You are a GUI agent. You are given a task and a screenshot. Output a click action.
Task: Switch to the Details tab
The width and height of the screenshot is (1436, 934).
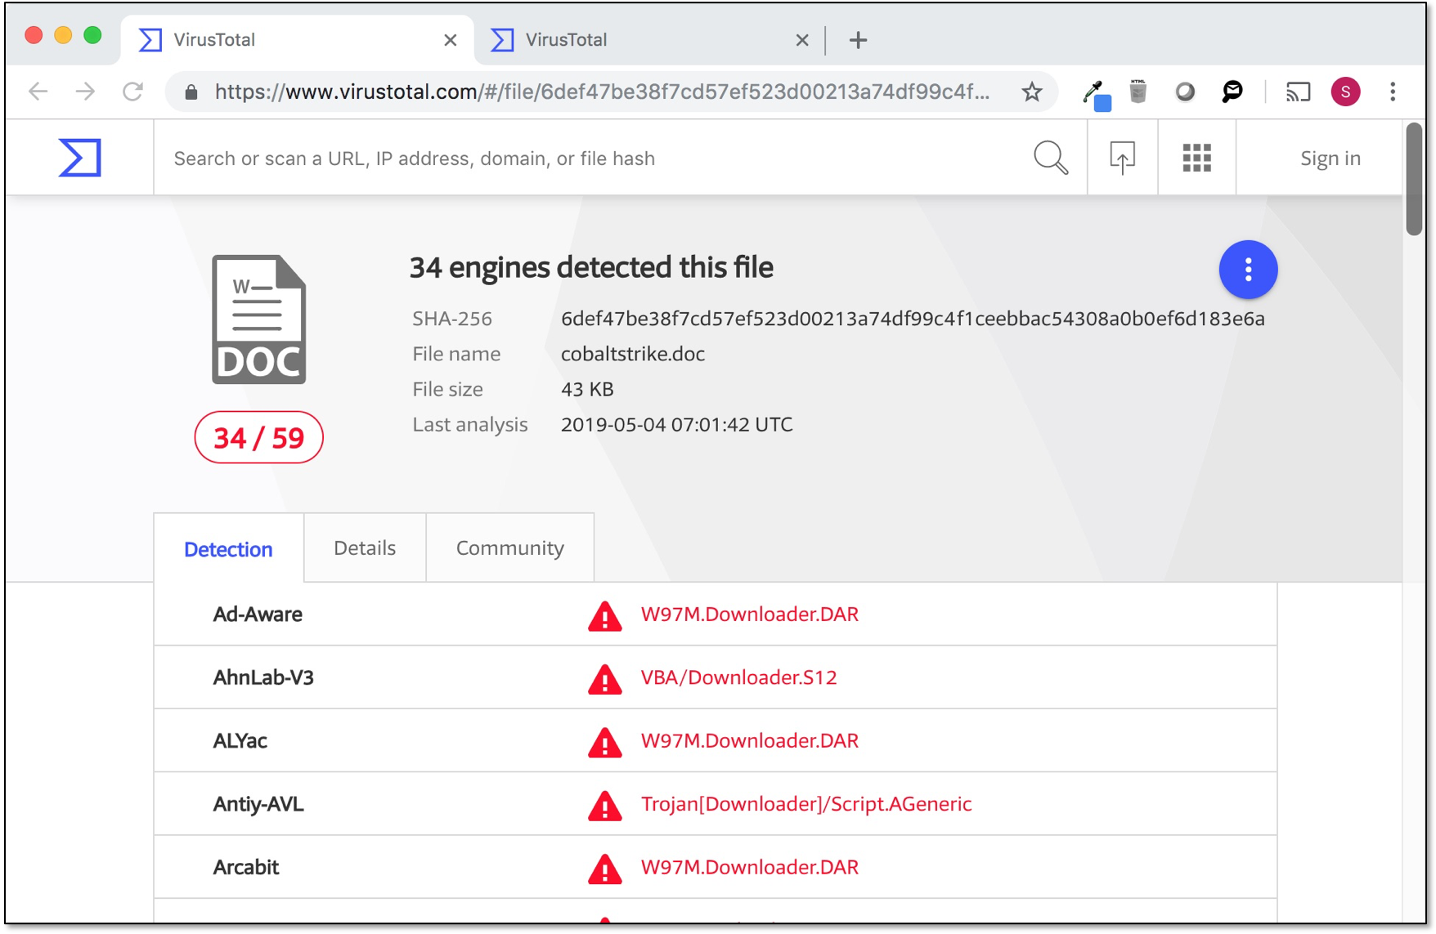point(365,547)
